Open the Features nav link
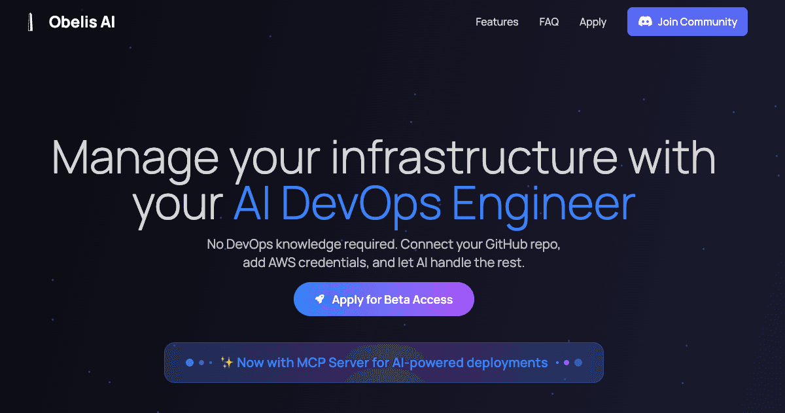This screenshot has height=413, width=785. pos(497,22)
